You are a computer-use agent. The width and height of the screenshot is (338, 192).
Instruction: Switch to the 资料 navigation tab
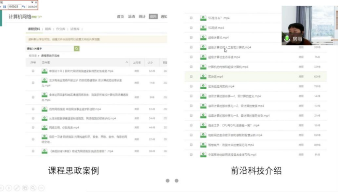[153, 16]
